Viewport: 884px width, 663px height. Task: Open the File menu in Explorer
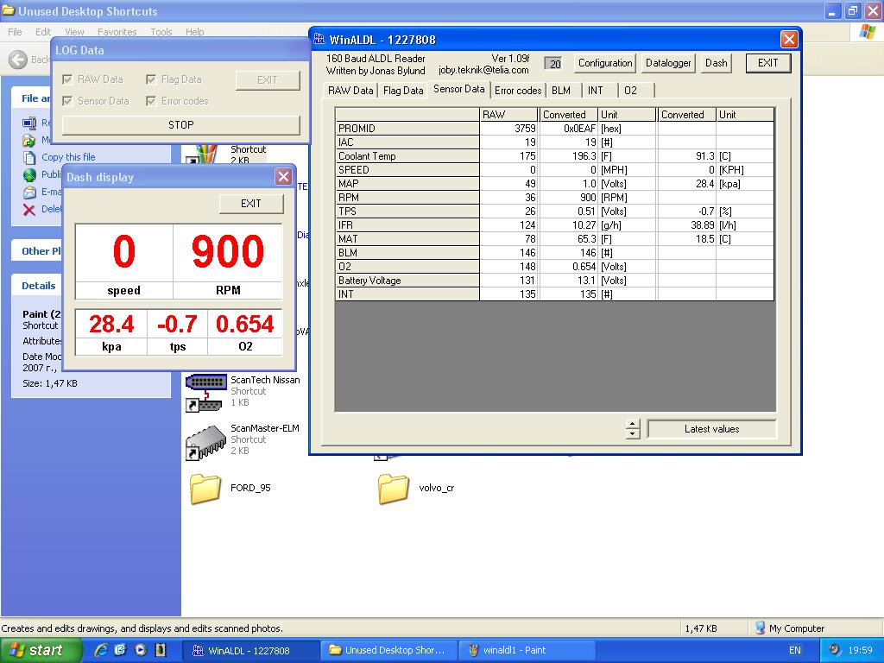tap(16, 32)
